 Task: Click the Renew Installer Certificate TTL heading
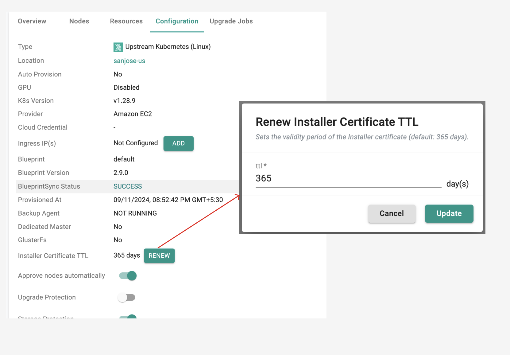(337, 122)
